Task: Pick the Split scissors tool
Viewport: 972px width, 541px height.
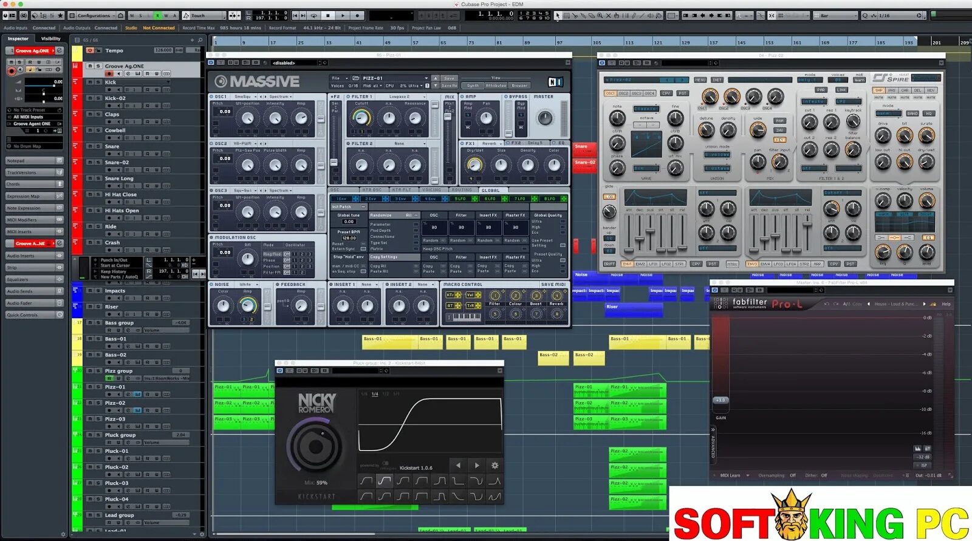Action: (575, 15)
